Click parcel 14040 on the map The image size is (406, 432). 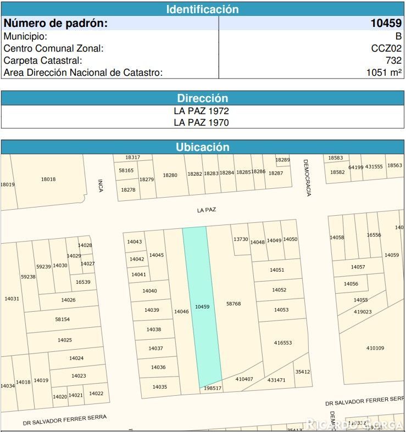(149, 291)
